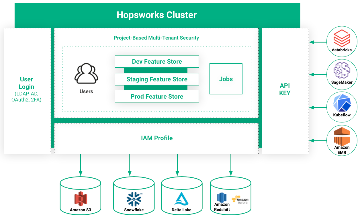360x219 pixels.
Task: Open the Dev Feature Store box
Action: [x=157, y=62]
